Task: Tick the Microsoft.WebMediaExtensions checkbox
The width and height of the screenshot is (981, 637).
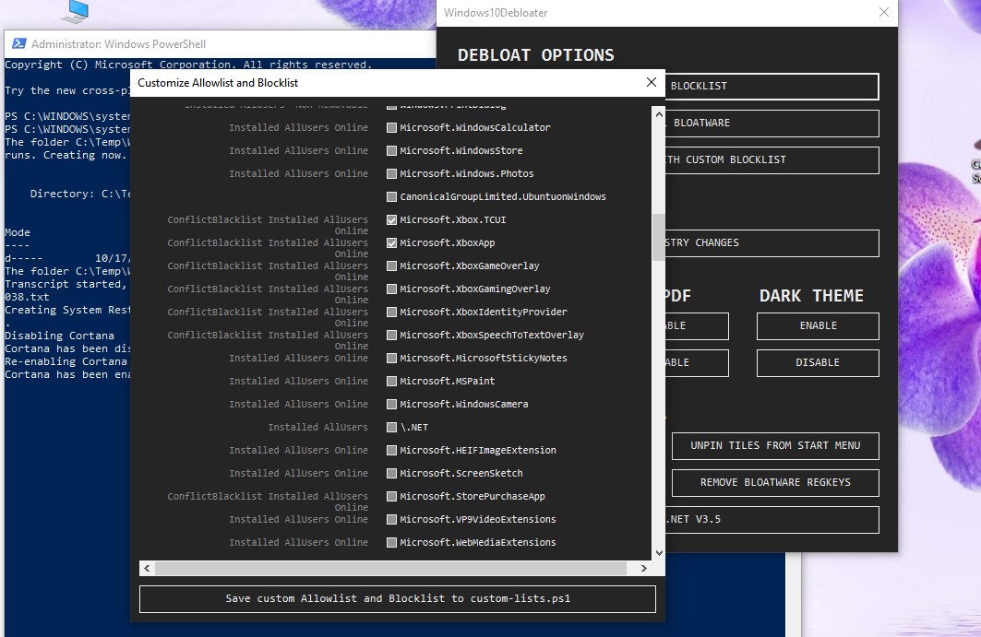Action: [391, 543]
